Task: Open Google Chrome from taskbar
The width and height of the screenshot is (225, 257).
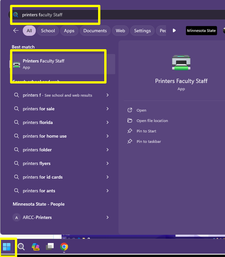Action: click(64, 247)
